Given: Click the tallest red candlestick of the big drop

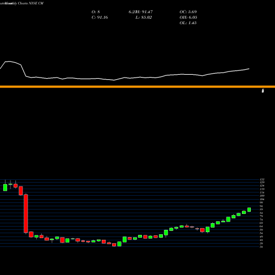Looking at the screenshot, I should (x=26, y=213).
